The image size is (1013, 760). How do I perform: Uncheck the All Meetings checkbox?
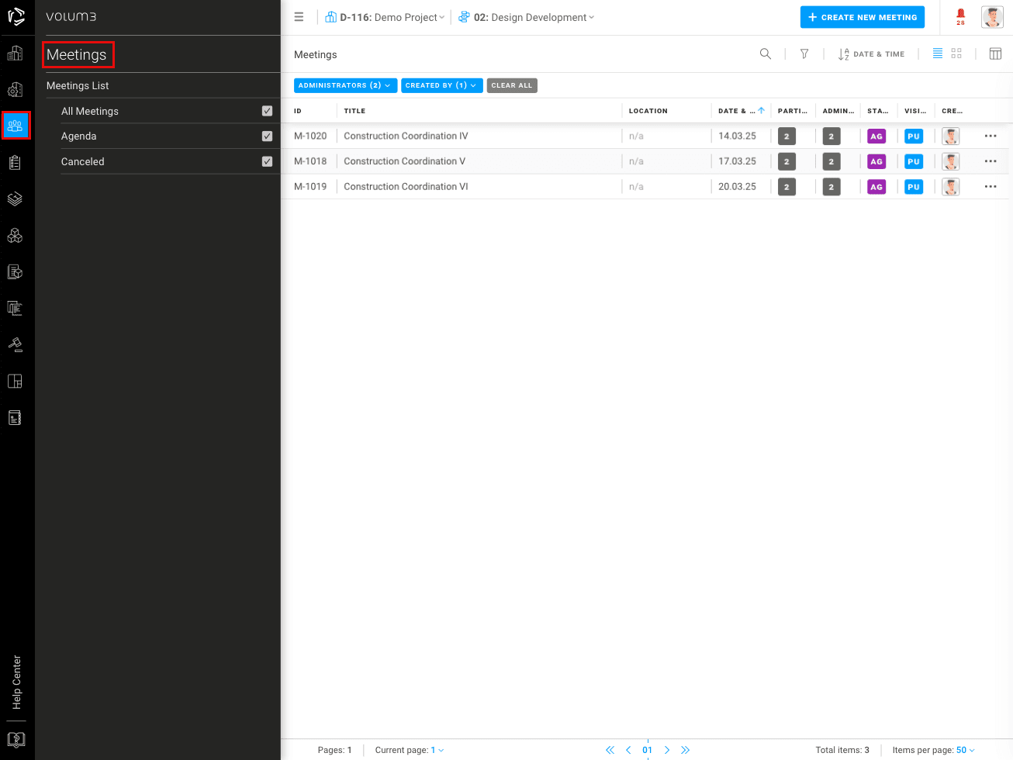pyautogui.click(x=267, y=111)
